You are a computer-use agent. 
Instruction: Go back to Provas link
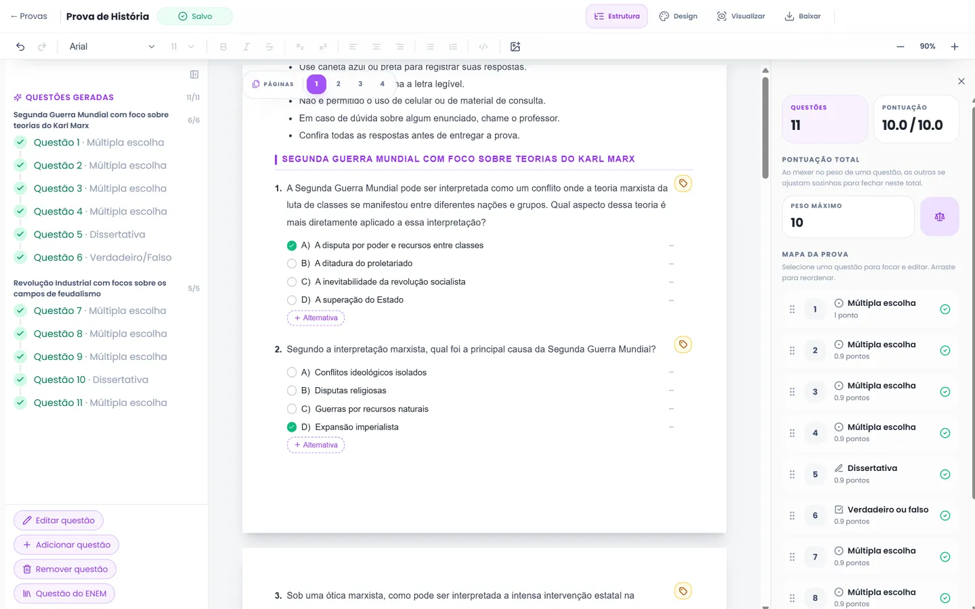coord(28,16)
